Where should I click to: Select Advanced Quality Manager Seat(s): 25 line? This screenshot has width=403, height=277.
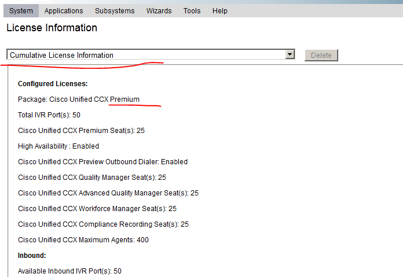tap(108, 193)
